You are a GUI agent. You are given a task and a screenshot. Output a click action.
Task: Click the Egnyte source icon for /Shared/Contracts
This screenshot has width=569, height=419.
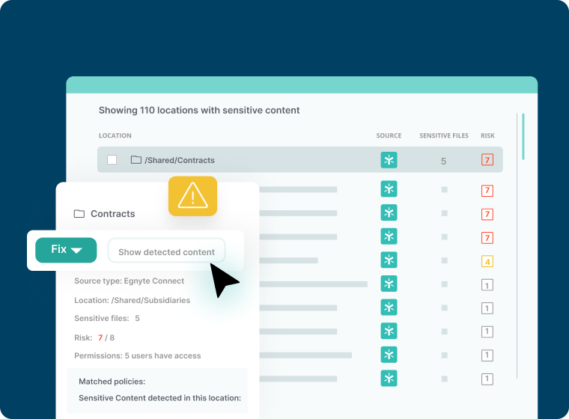point(389,160)
